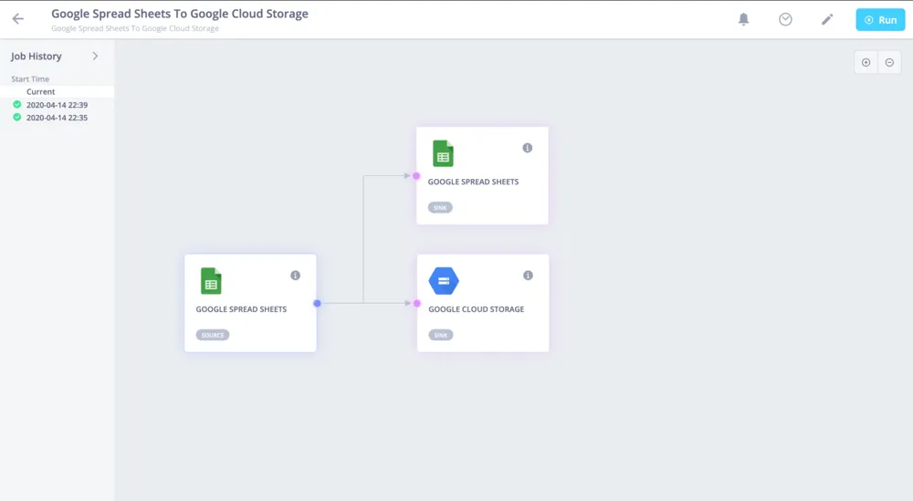Viewport: 913px width, 501px height.
Task: Click the sink node Google Sheets icon
Action: coord(443,153)
